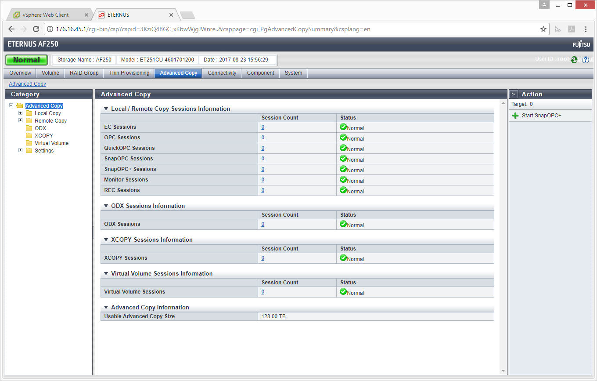Close the ETERNUS browser tab
This screenshot has height=381, width=597.
coord(171,15)
